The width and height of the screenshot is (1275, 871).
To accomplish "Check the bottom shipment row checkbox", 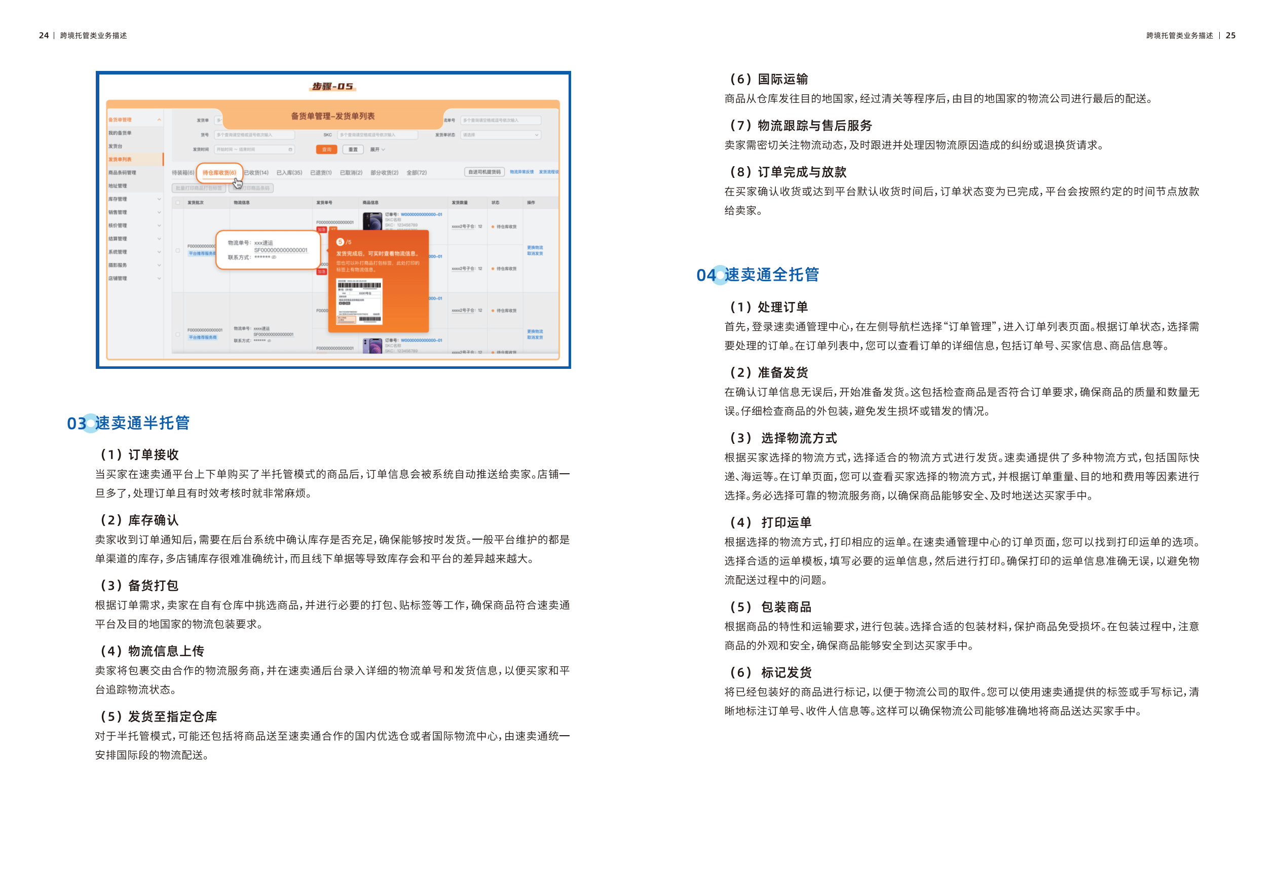I will click(177, 334).
